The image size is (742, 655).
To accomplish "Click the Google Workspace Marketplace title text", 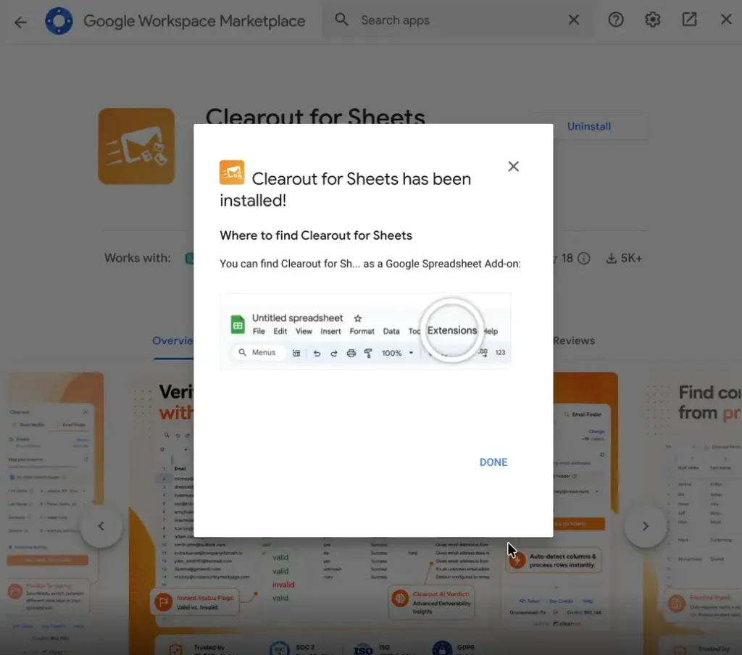I will coord(194,21).
